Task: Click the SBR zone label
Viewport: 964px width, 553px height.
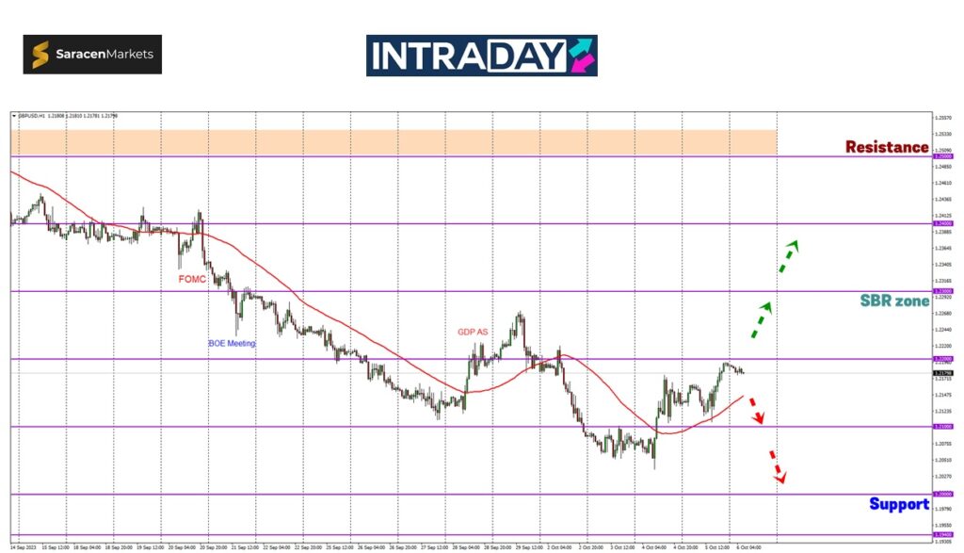Action: 893,301
